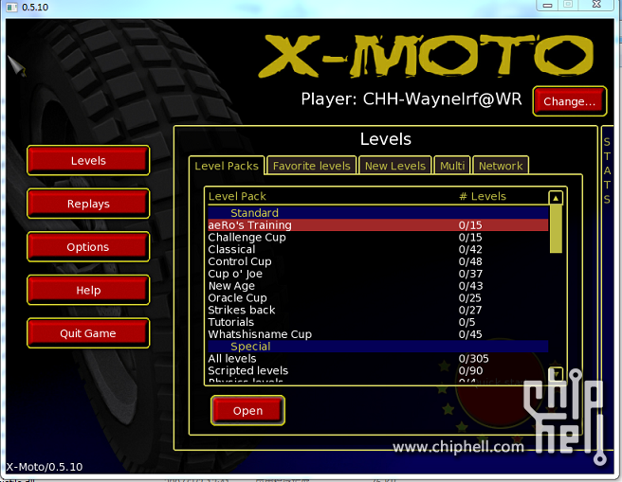Click the list scroll-down arrow
622x482 pixels.
point(557,373)
